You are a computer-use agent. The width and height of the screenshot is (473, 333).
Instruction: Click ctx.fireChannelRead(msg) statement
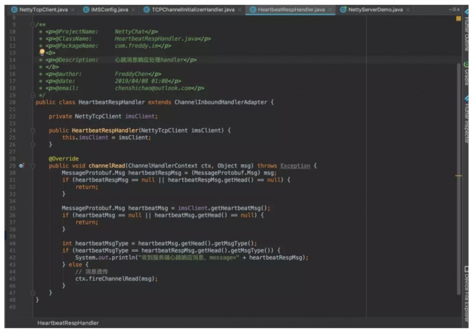pos(116,279)
